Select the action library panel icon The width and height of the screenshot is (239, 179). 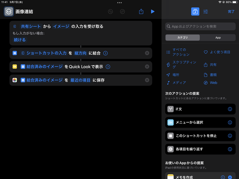pyautogui.click(x=195, y=11)
